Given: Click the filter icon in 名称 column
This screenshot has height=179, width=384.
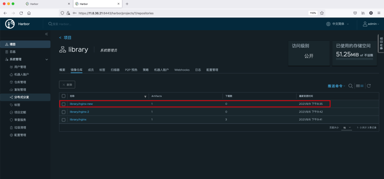Looking at the screenshot, I should tap(145, 97).
